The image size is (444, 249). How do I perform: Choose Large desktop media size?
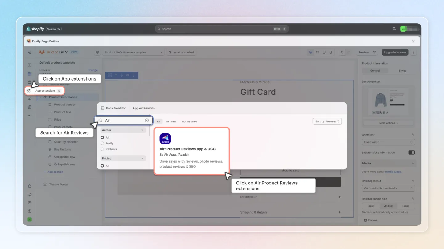click(x=406, y=206)
